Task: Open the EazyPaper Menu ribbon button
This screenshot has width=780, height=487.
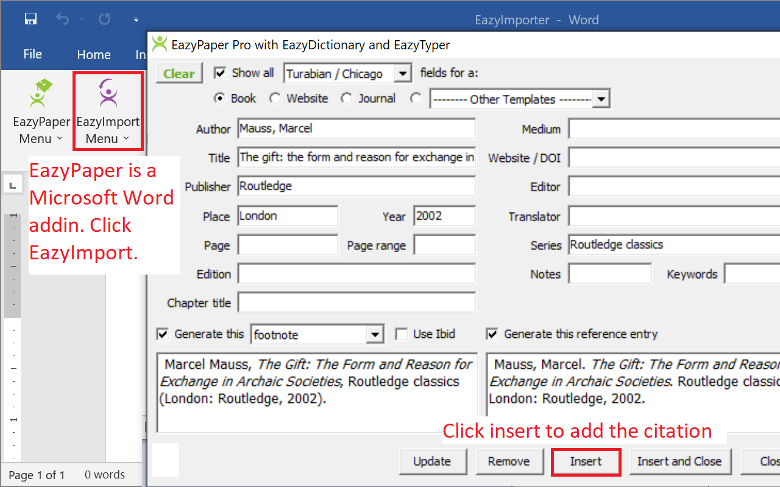Action: tap(41, 111)
